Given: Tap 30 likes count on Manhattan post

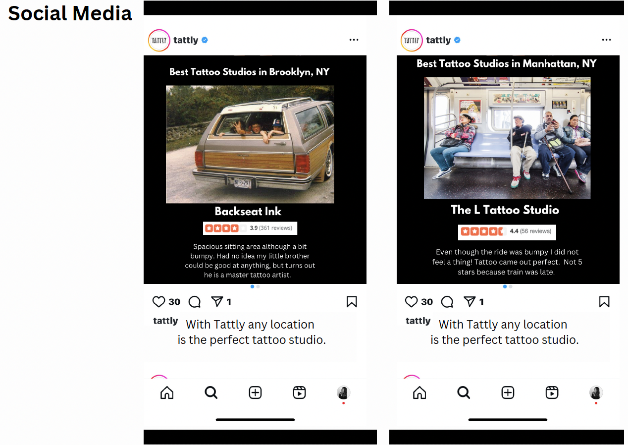Looking at the screenshot, I should (427, 302).
